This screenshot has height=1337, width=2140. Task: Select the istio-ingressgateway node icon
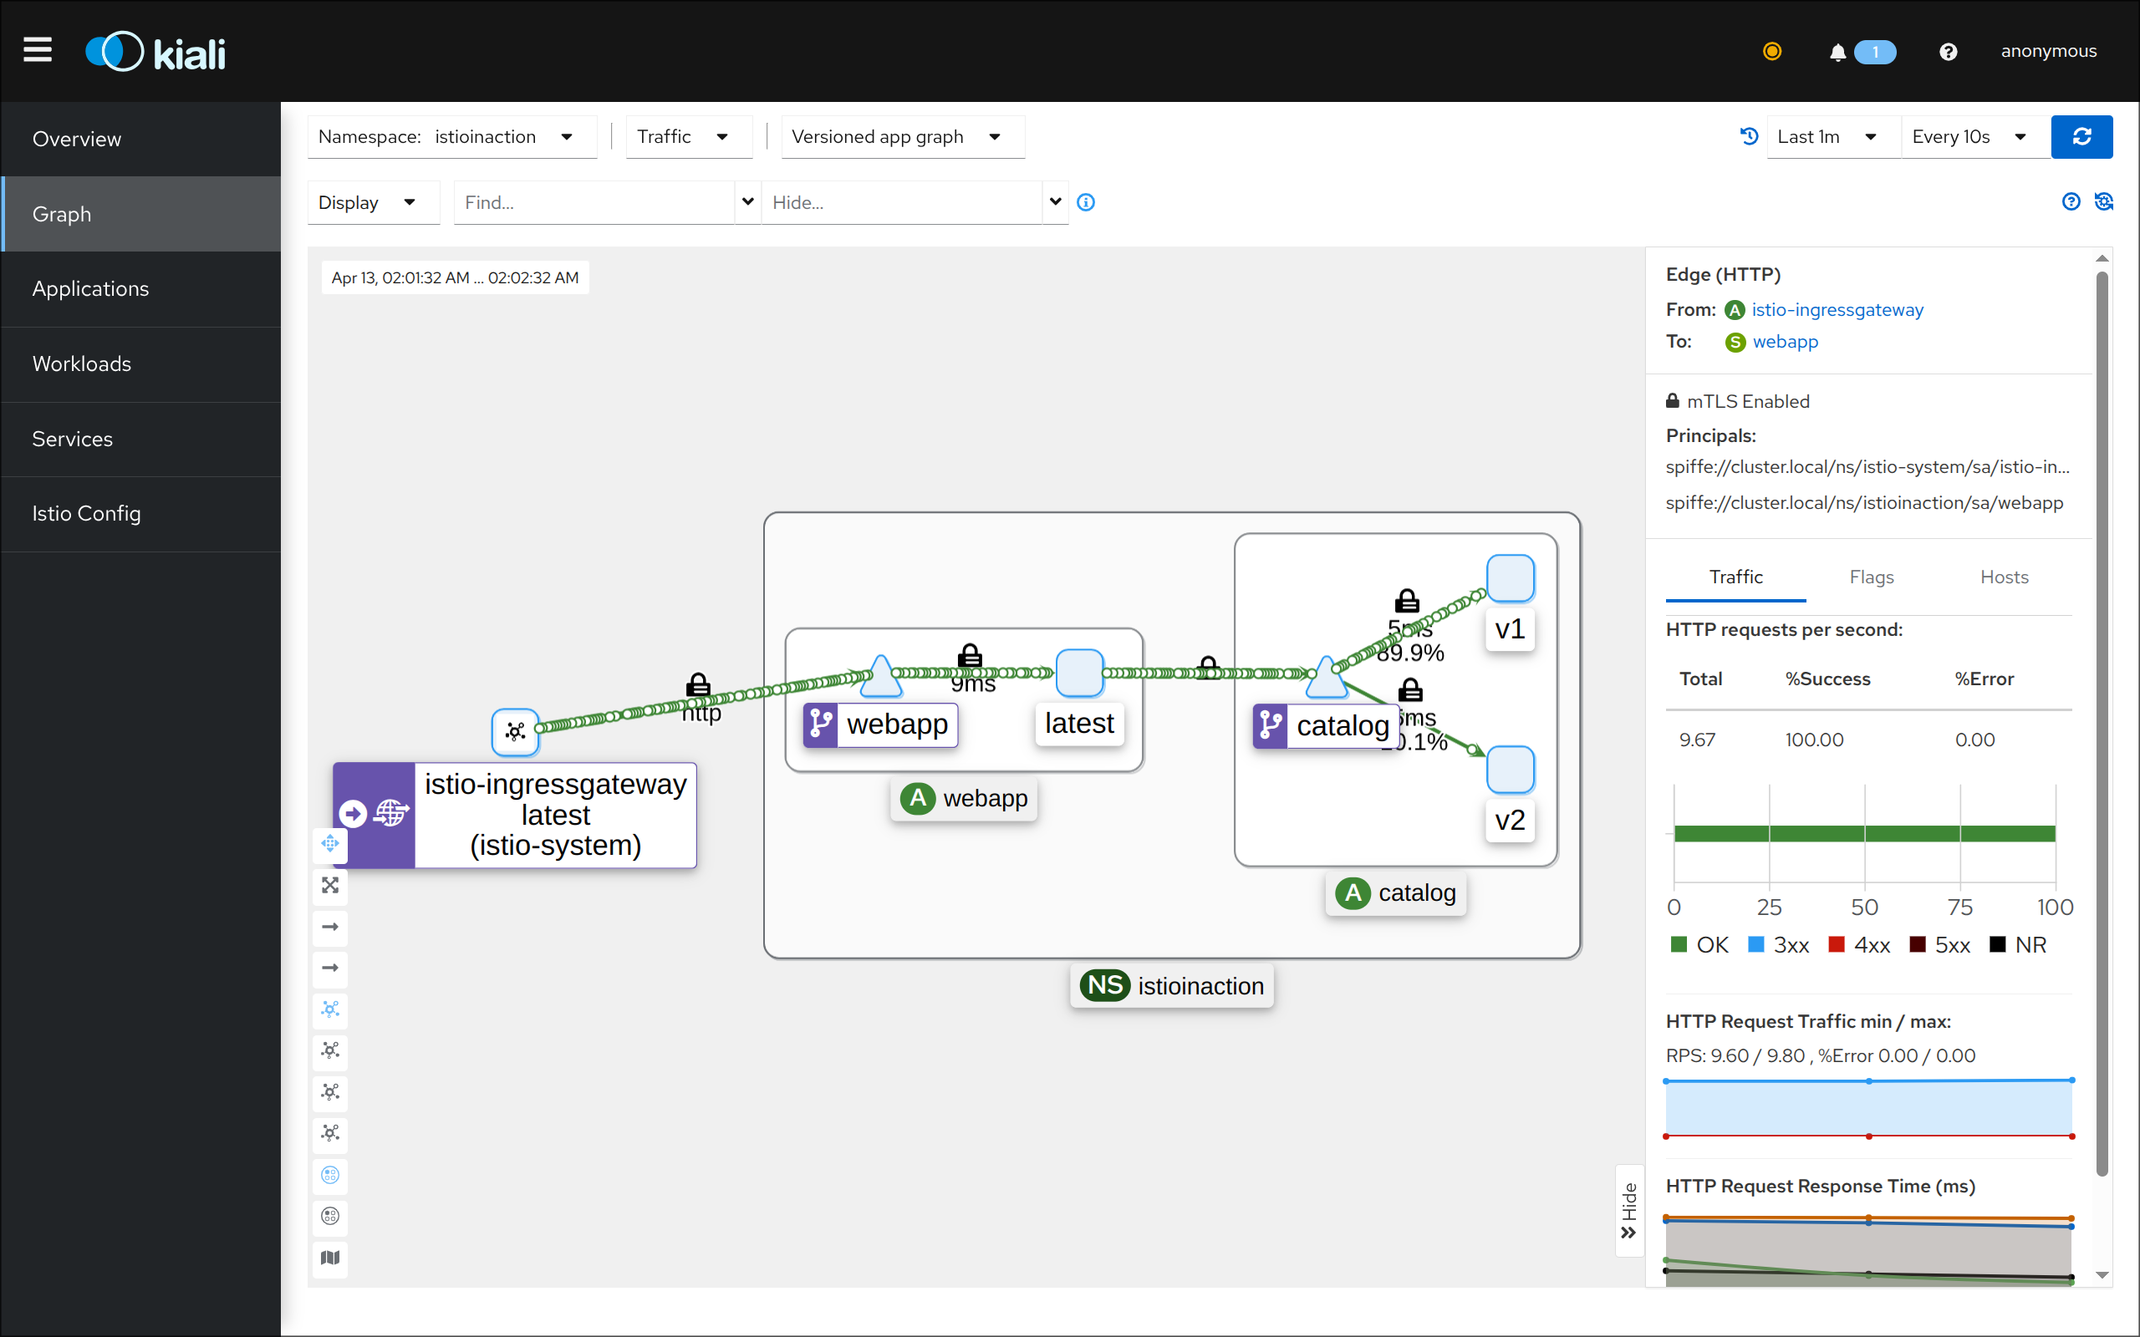coord(516,731)
